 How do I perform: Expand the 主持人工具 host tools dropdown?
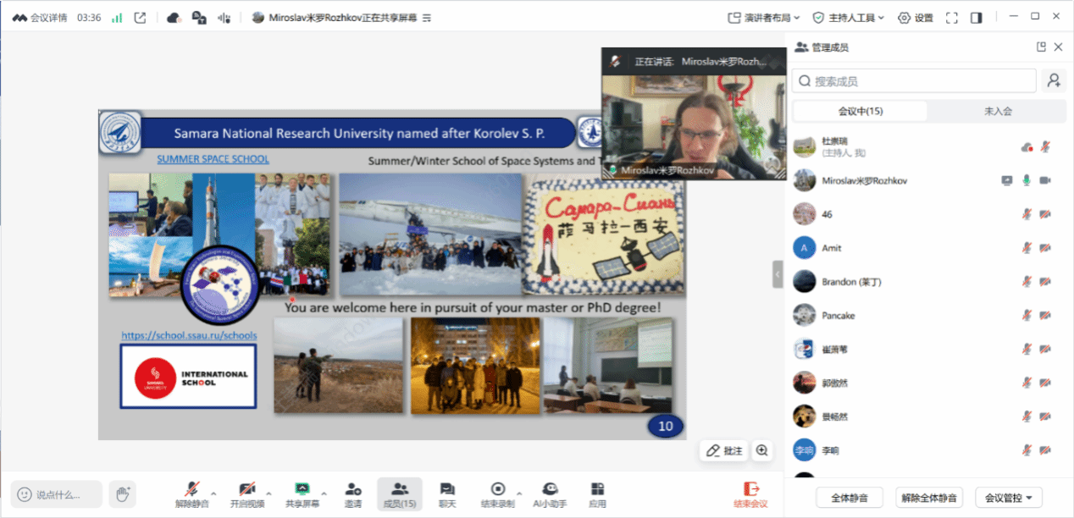tap(849, 18)
